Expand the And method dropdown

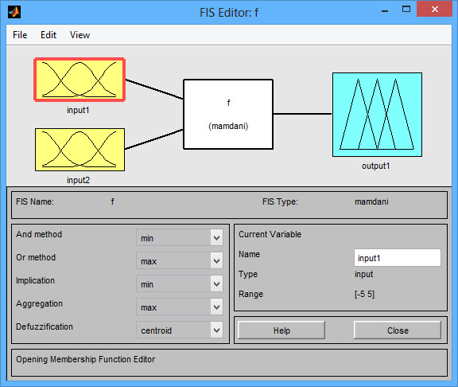point(180,237)
